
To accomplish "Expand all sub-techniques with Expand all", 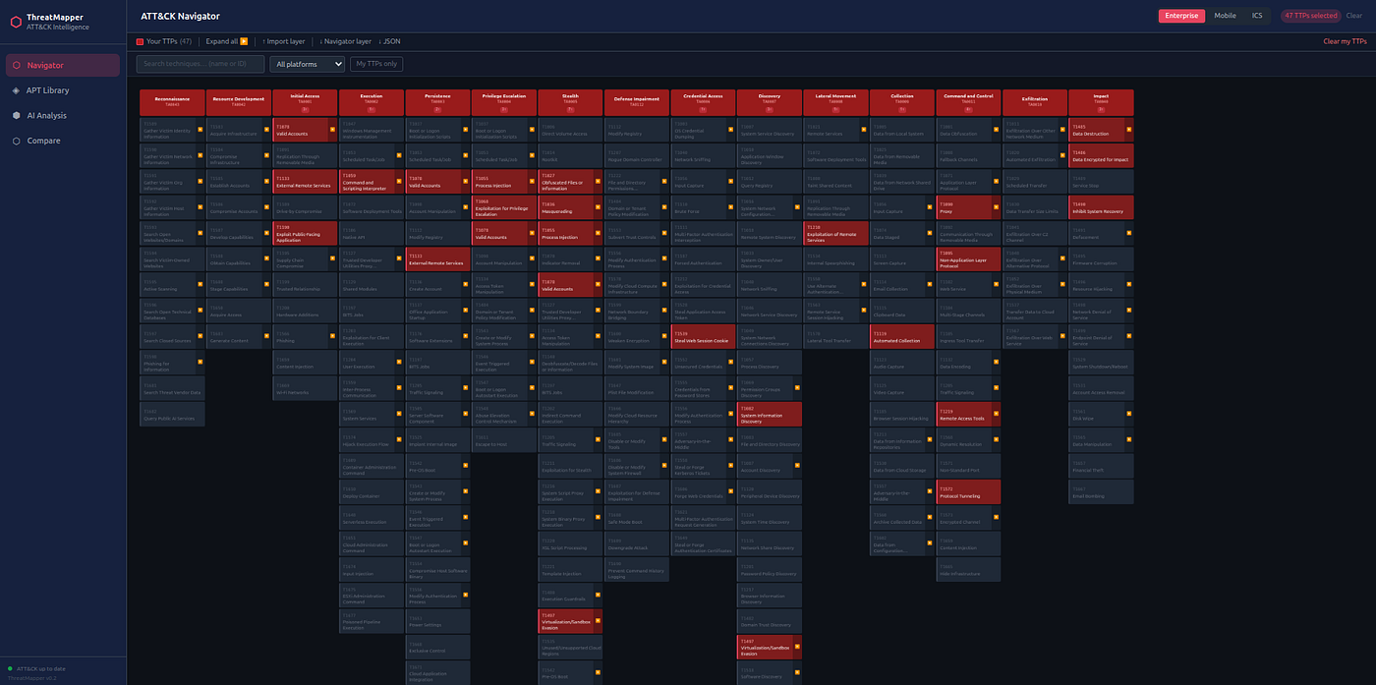I will coord(227,41).
